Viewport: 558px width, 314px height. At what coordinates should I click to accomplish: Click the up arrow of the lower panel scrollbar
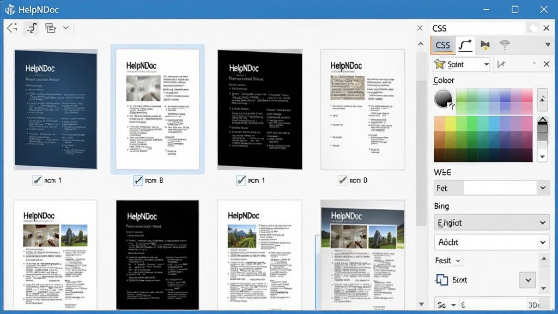tap(544, 259)
